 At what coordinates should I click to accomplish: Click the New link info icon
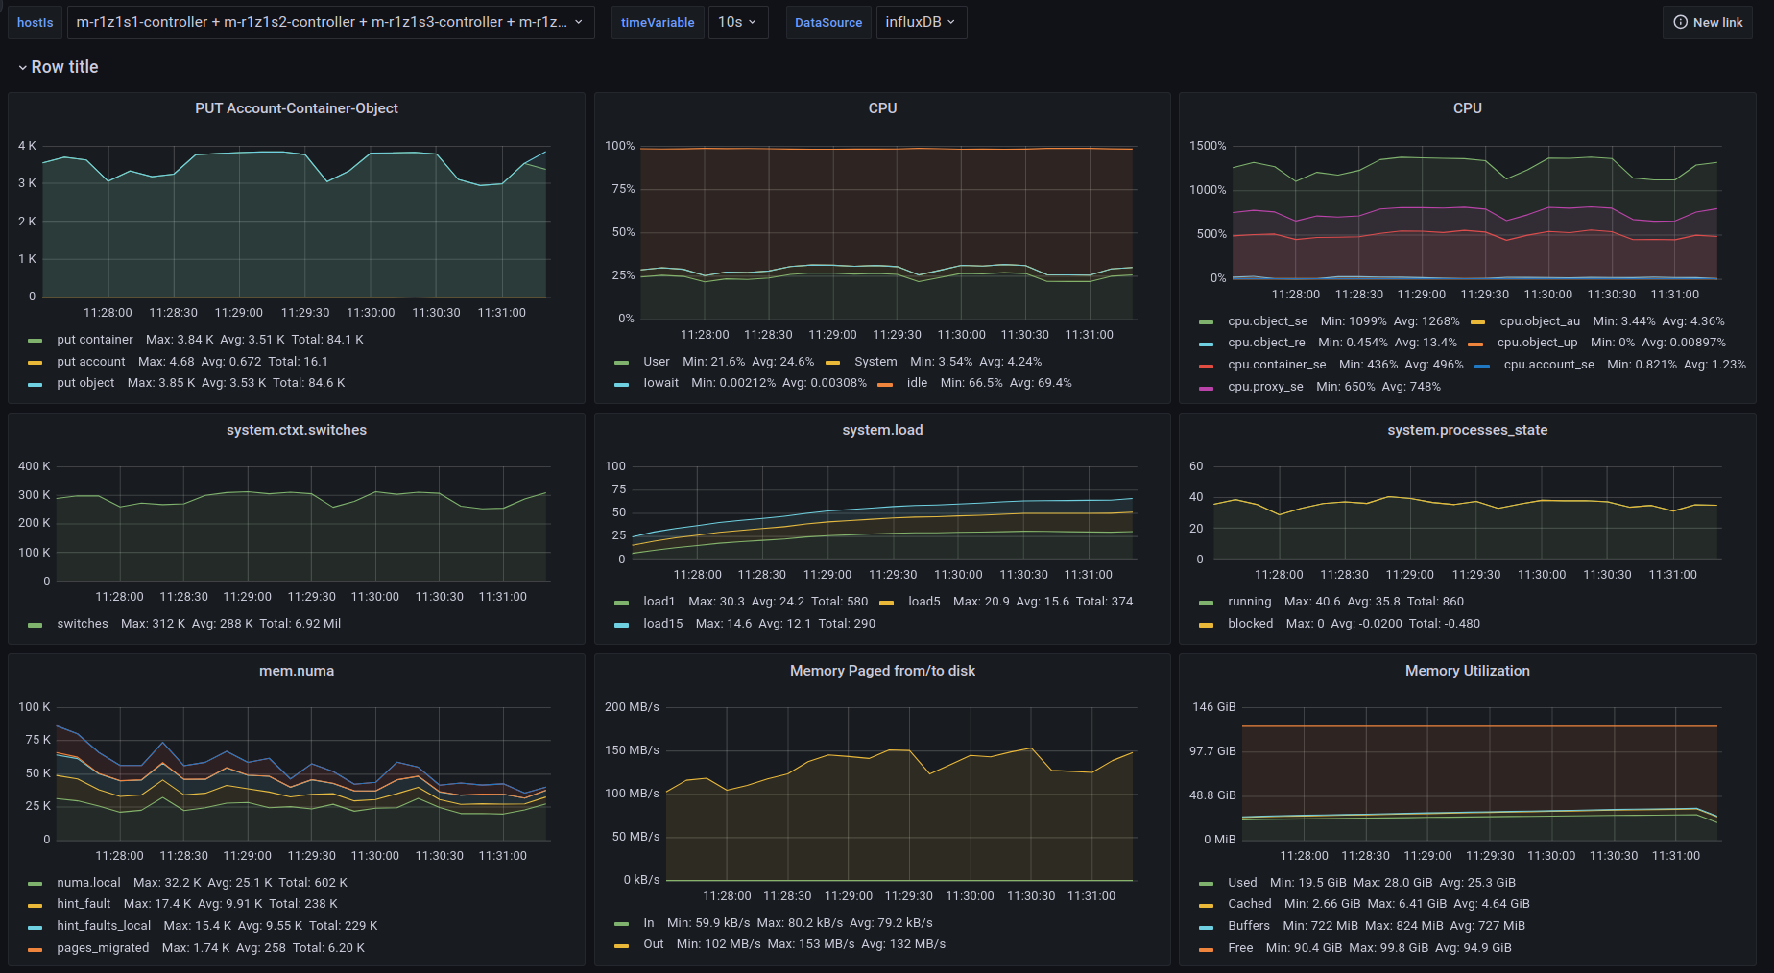[x=1680, y=22]
